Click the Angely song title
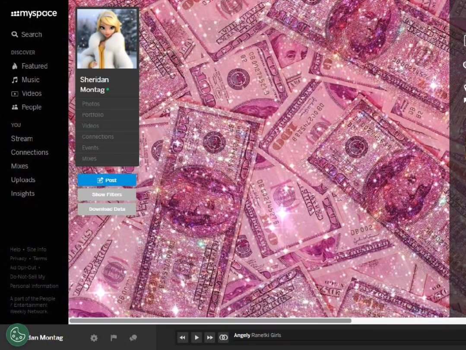Image resolution: width=466 pixels, height=350 pixels. click(x=242, y=335)
